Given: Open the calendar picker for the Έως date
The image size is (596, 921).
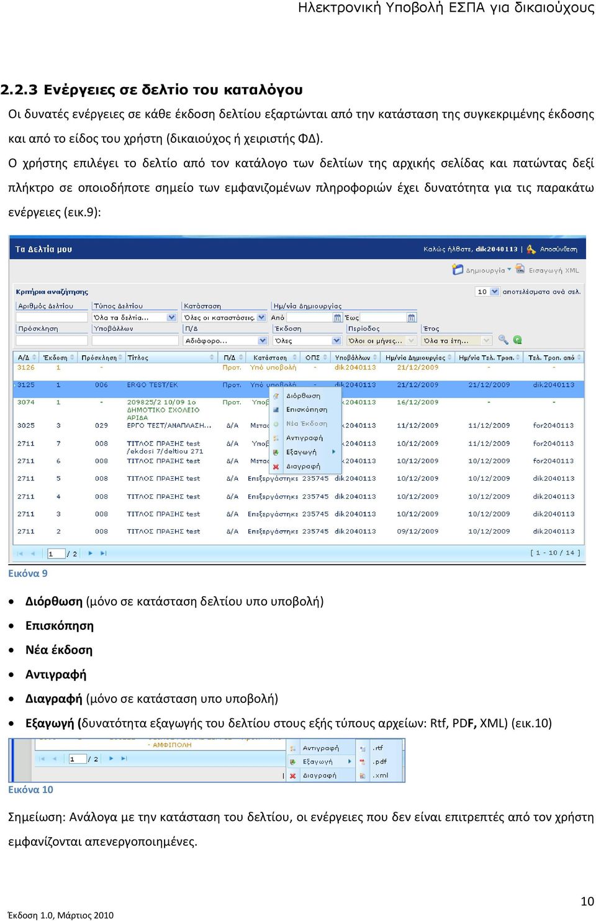Looking at the screenshot, I should coord(412,317).
